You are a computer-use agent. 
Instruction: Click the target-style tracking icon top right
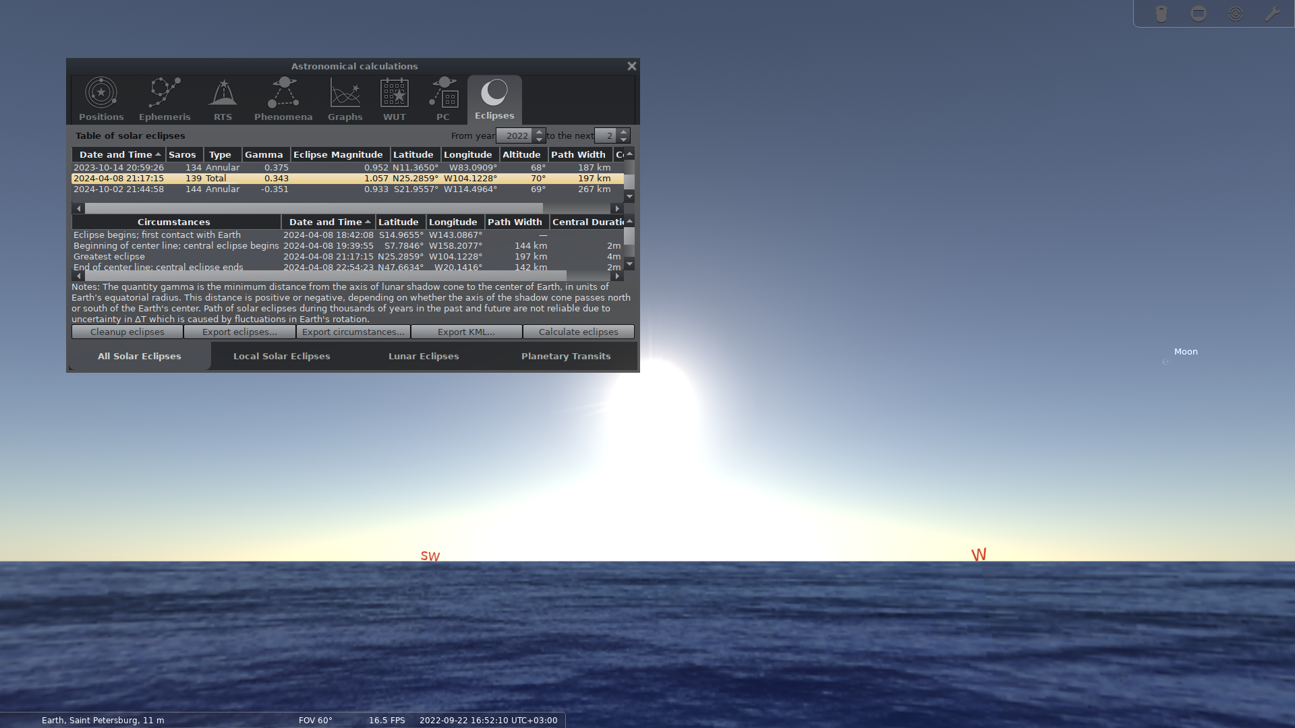(1236, 13)
